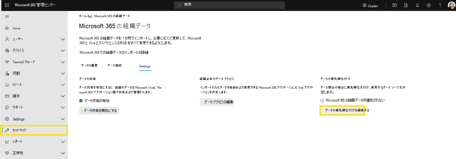456x159 pixels.
Task: Click the 役割 roles icon
Action: coord(7,73)
